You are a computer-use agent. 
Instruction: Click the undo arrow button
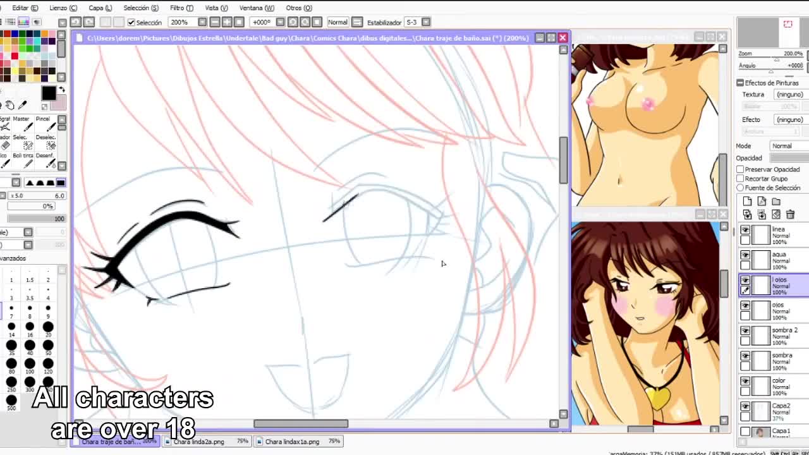(76, 22)
